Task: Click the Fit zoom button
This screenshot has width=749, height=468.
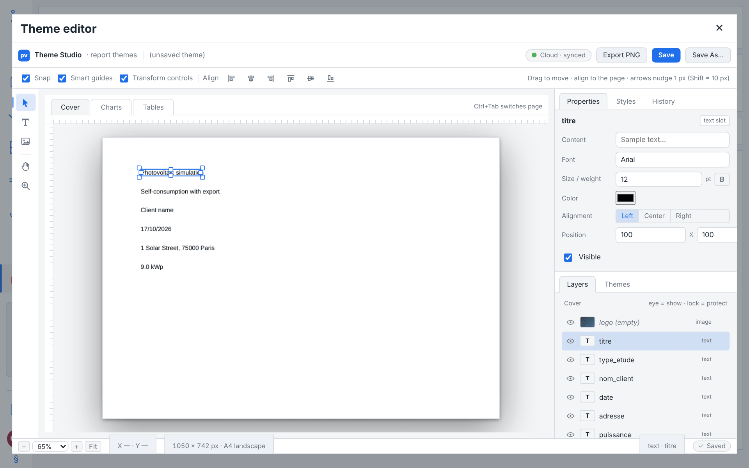Action: 93,446
